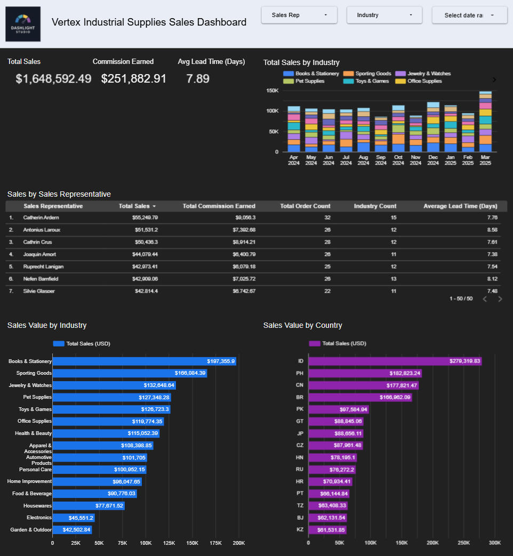Image resolution: width=513 pixels, height=556 pixels.
Task: Sort by Total Commission Earned column
Action: coord(219,206)
